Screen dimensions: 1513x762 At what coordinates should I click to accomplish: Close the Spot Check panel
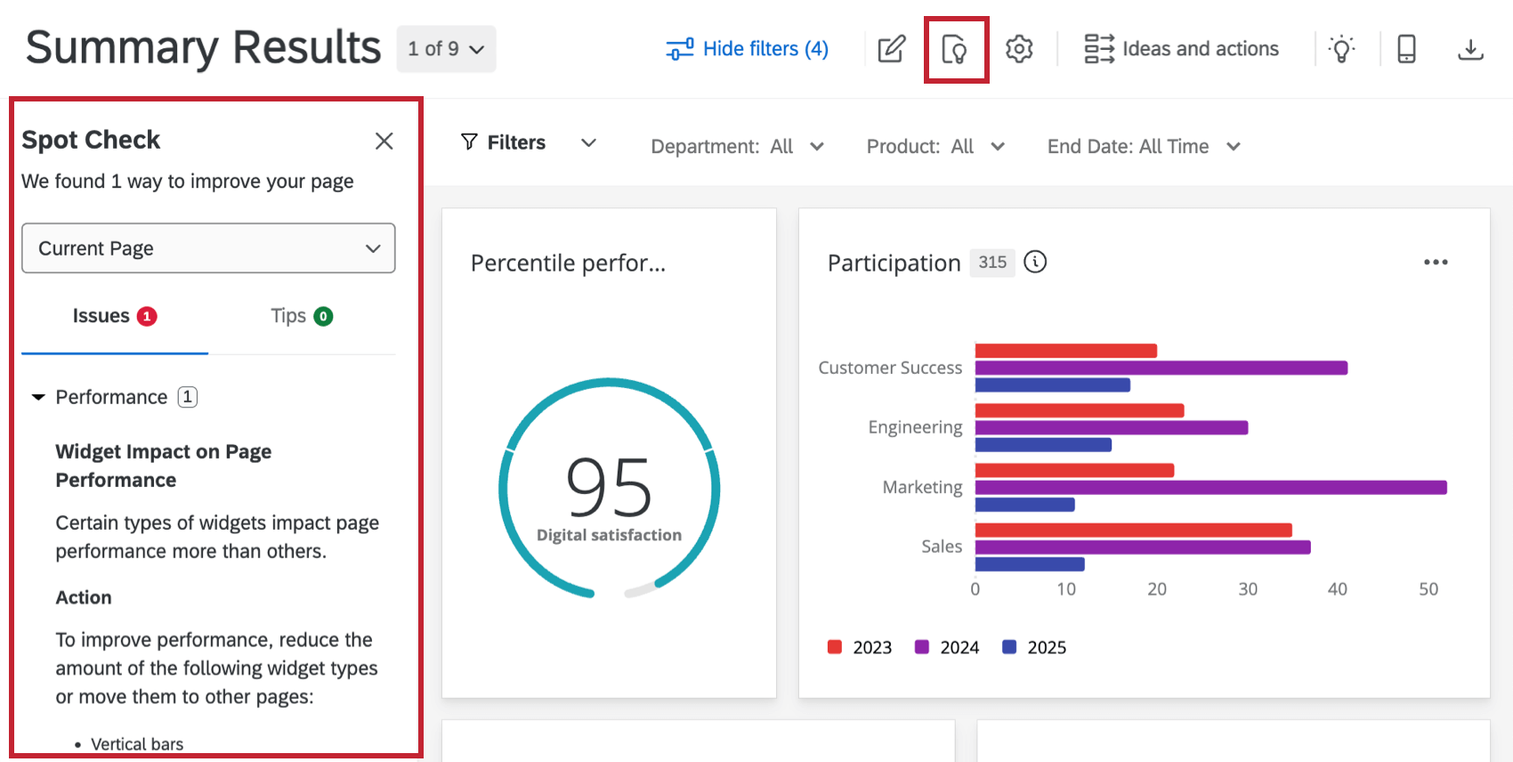384,141
